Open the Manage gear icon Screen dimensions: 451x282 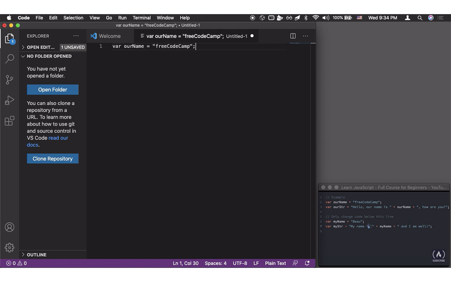point(10,247)
